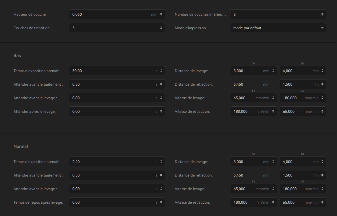Click Bas Vitesse de levage S1 stepper
The width and height of the screenshot is (337, 216).
pyautogui.click(x=273, y=98)
